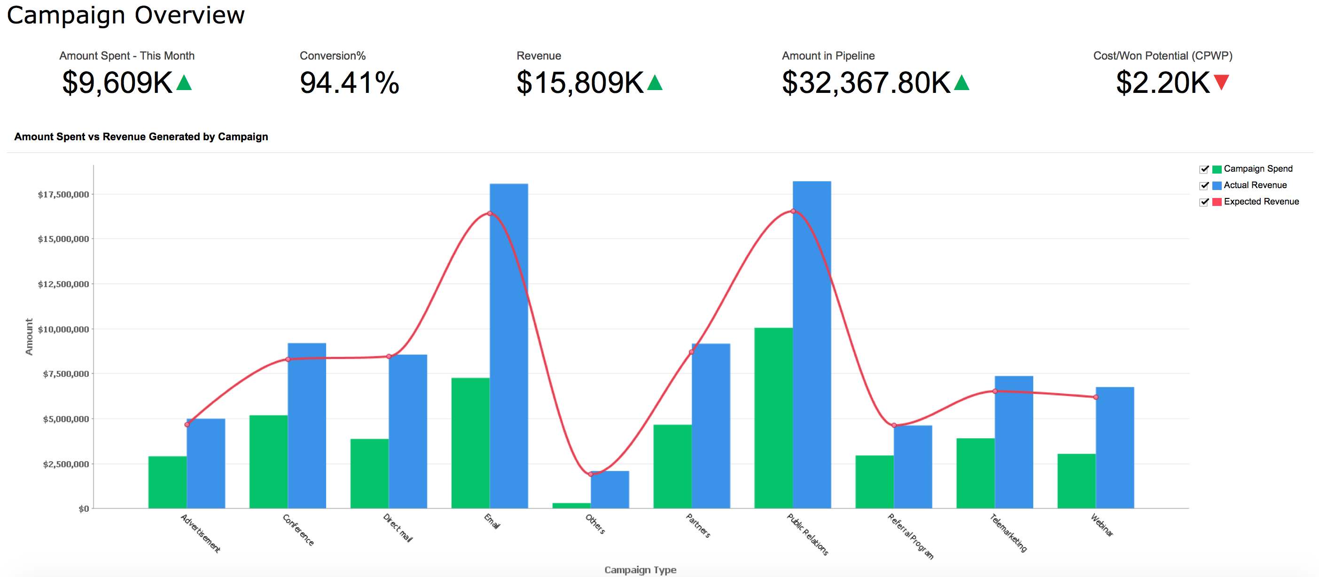1319x577 pixels.
Task: Select the Conversion% 94.41% KPI value
Action: pyautogui.click(x=349, y=83)
